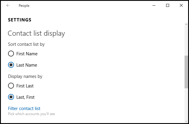The height and width of the screenshot is (124, 189).
Task: Choose Last Name sort radio button
Action: coord(11,65)
